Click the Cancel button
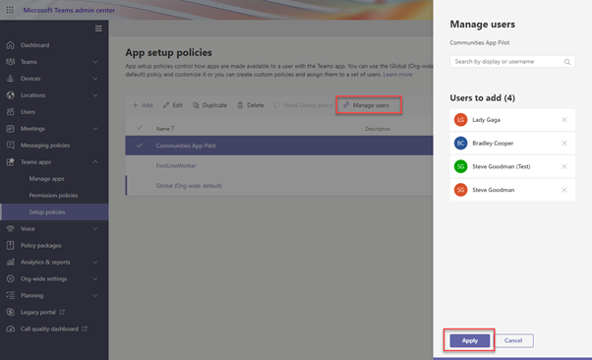This screenshot has width=592, height=360. [513, 340]
